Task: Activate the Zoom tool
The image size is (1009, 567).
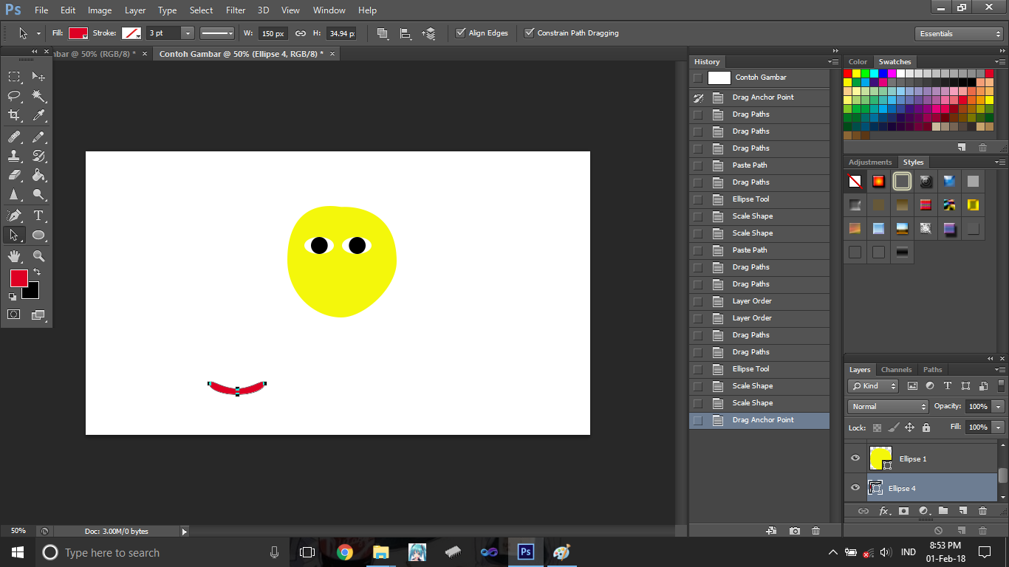Action: click(x=38, y=255)
